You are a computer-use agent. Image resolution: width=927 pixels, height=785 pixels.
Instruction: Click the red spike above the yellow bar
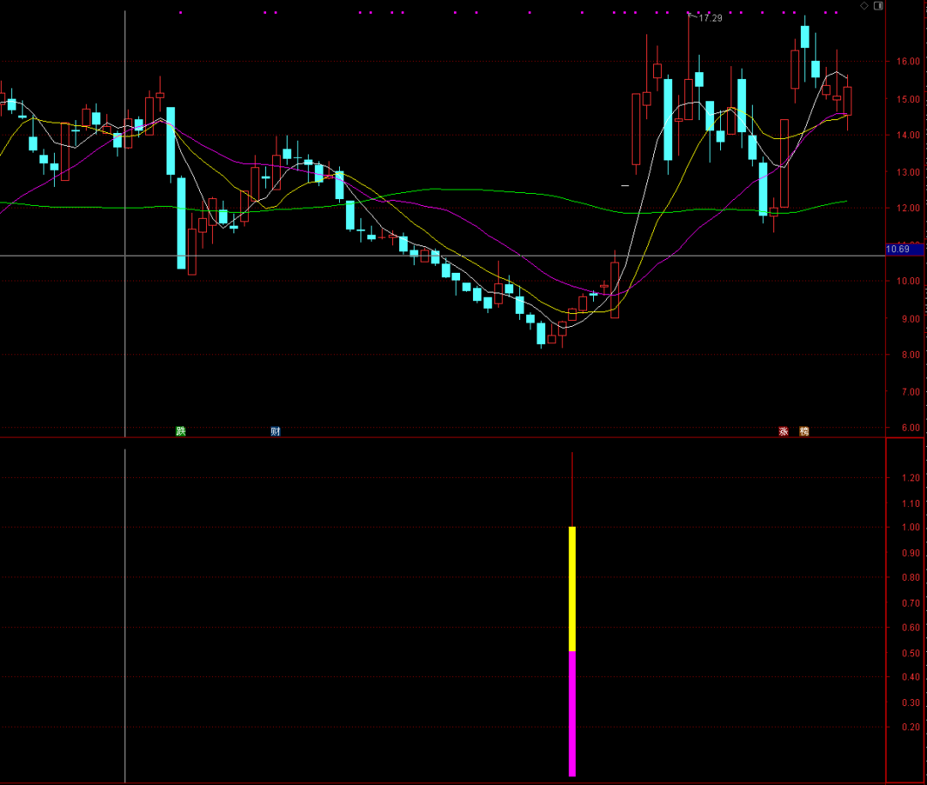(x=572, y=489)
